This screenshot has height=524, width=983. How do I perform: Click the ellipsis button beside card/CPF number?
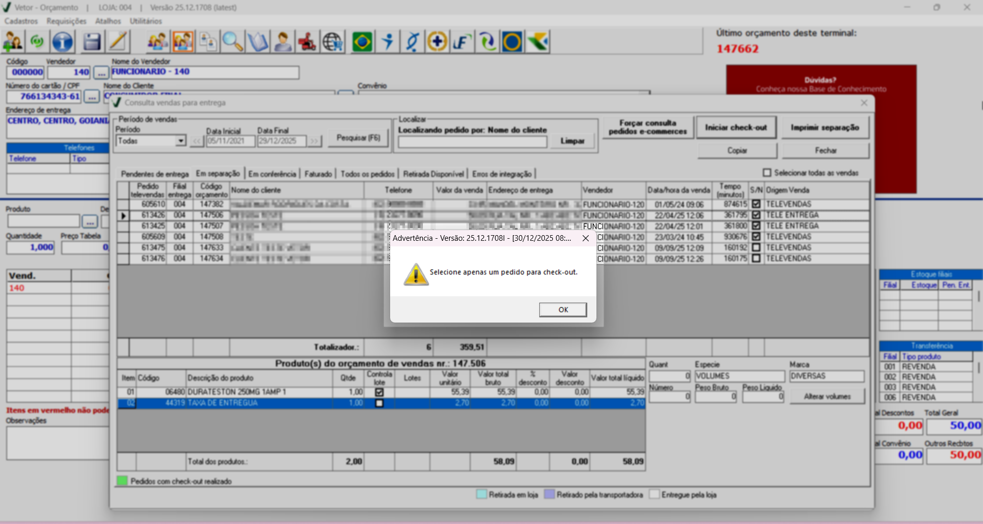tap(92, 97)
